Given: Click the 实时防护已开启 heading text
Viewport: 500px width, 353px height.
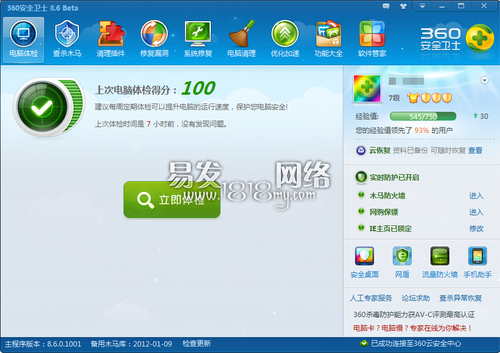Looking at the screenshot, I should tap(394, 178).
